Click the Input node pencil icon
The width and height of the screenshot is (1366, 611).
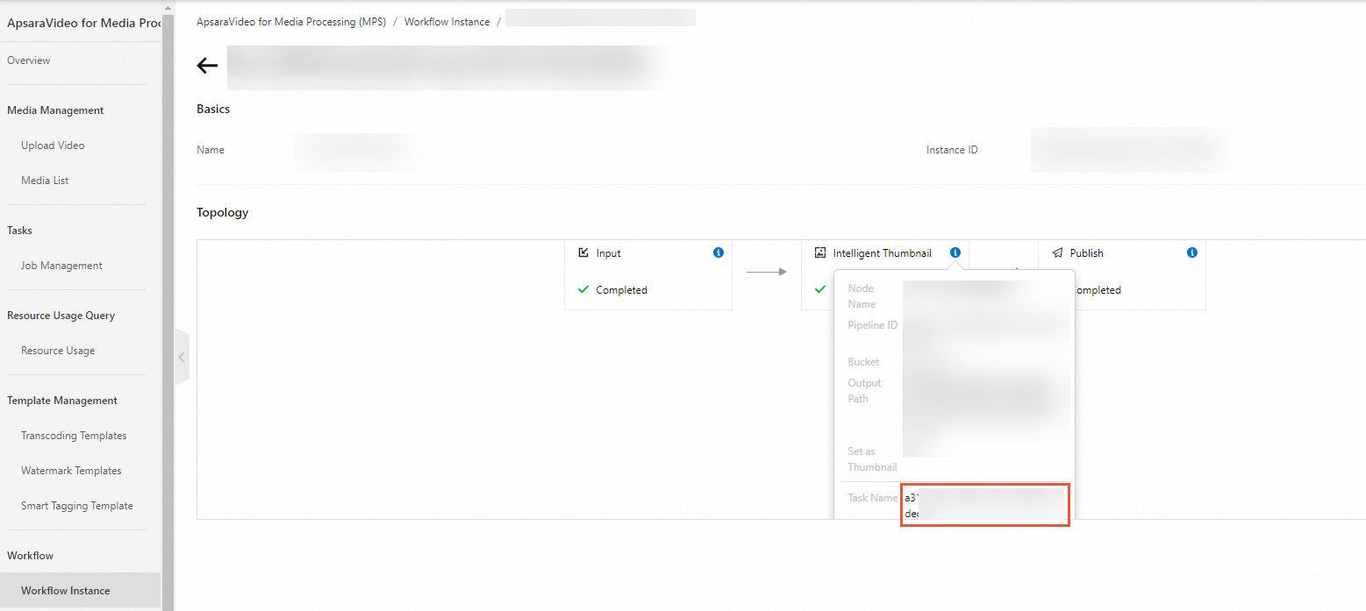583,252
